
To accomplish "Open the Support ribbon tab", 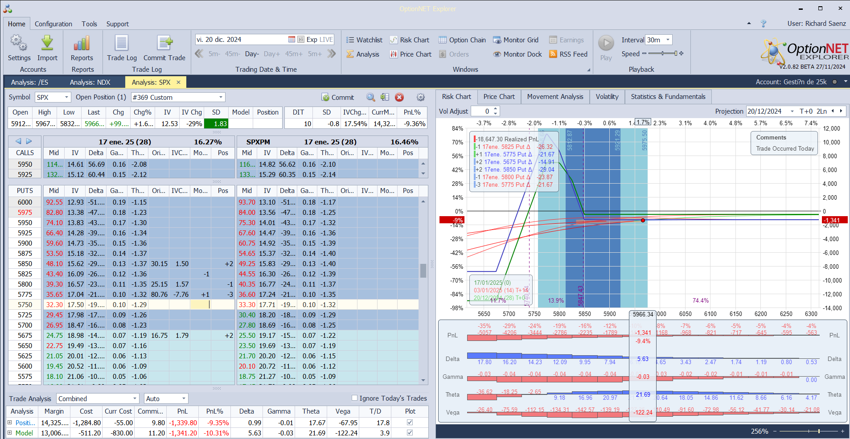I will [118, 24].
